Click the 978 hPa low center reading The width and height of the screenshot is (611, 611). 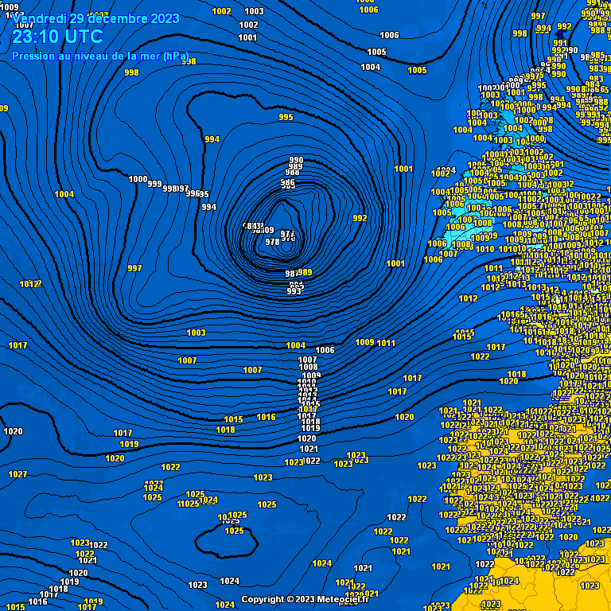pyautogui.click(x=272, y=242)
